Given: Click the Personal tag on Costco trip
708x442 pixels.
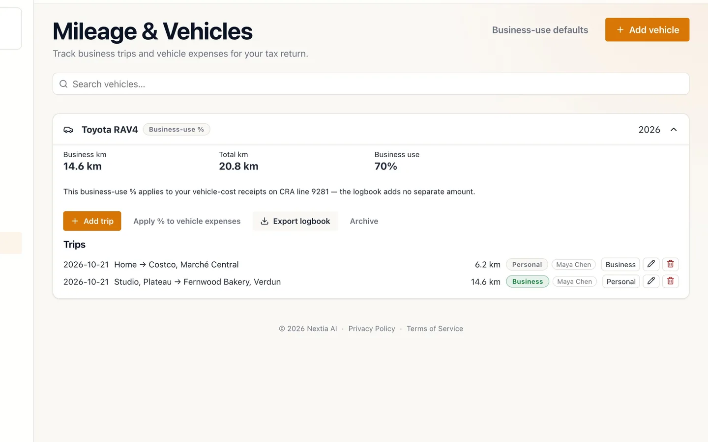Looking at the screenshot, I should (x=527, y=264).
